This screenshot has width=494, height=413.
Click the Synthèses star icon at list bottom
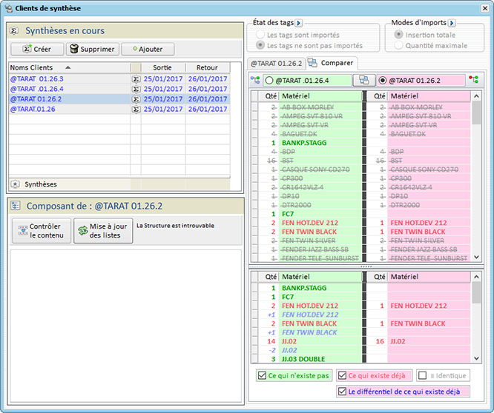pos(15,184)
